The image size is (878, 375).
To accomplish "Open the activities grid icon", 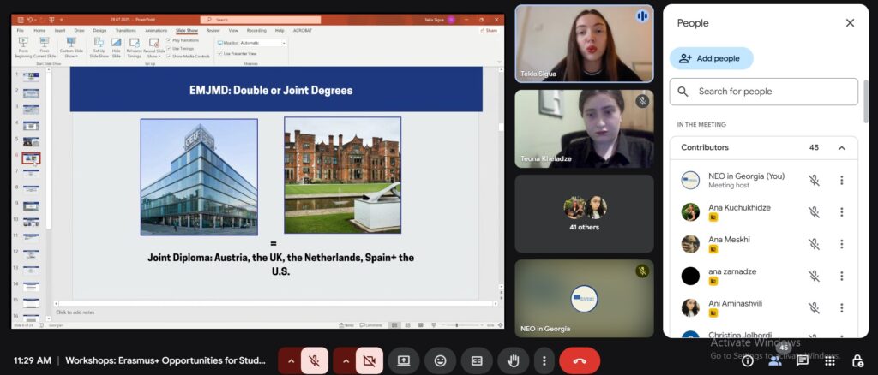I will coord(830,361).
